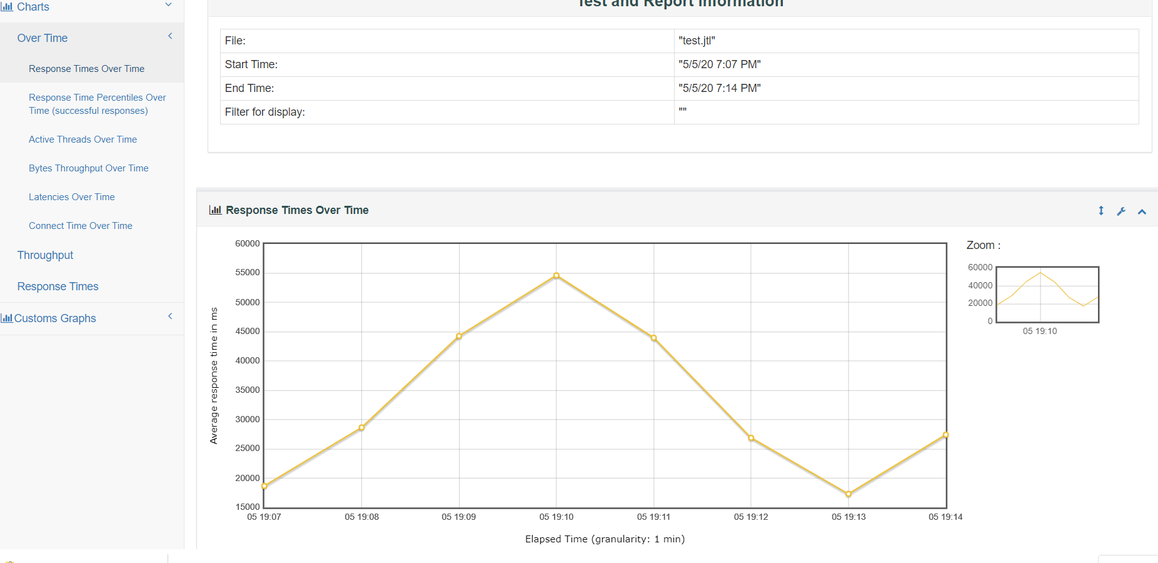Collapse the Over Time submenu arrow
The height and width of the screenshot is (563, 1158).
(x=170, y=36)
